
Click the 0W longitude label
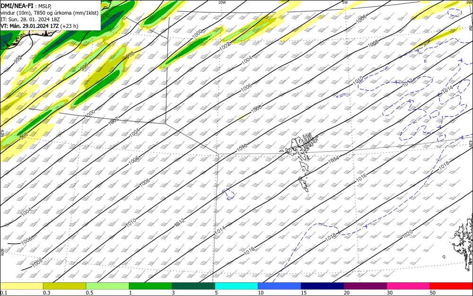[469, 2]
